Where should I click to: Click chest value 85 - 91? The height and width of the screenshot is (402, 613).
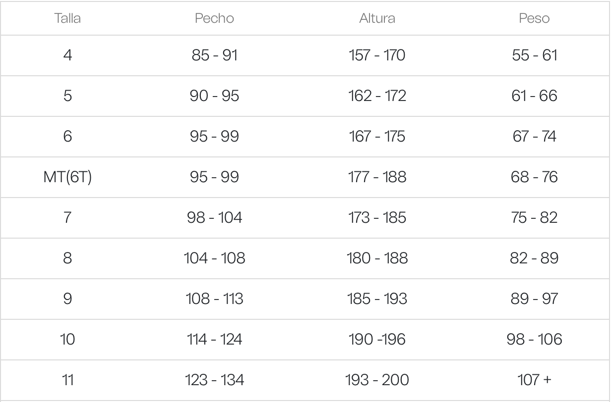pos(215,55)
